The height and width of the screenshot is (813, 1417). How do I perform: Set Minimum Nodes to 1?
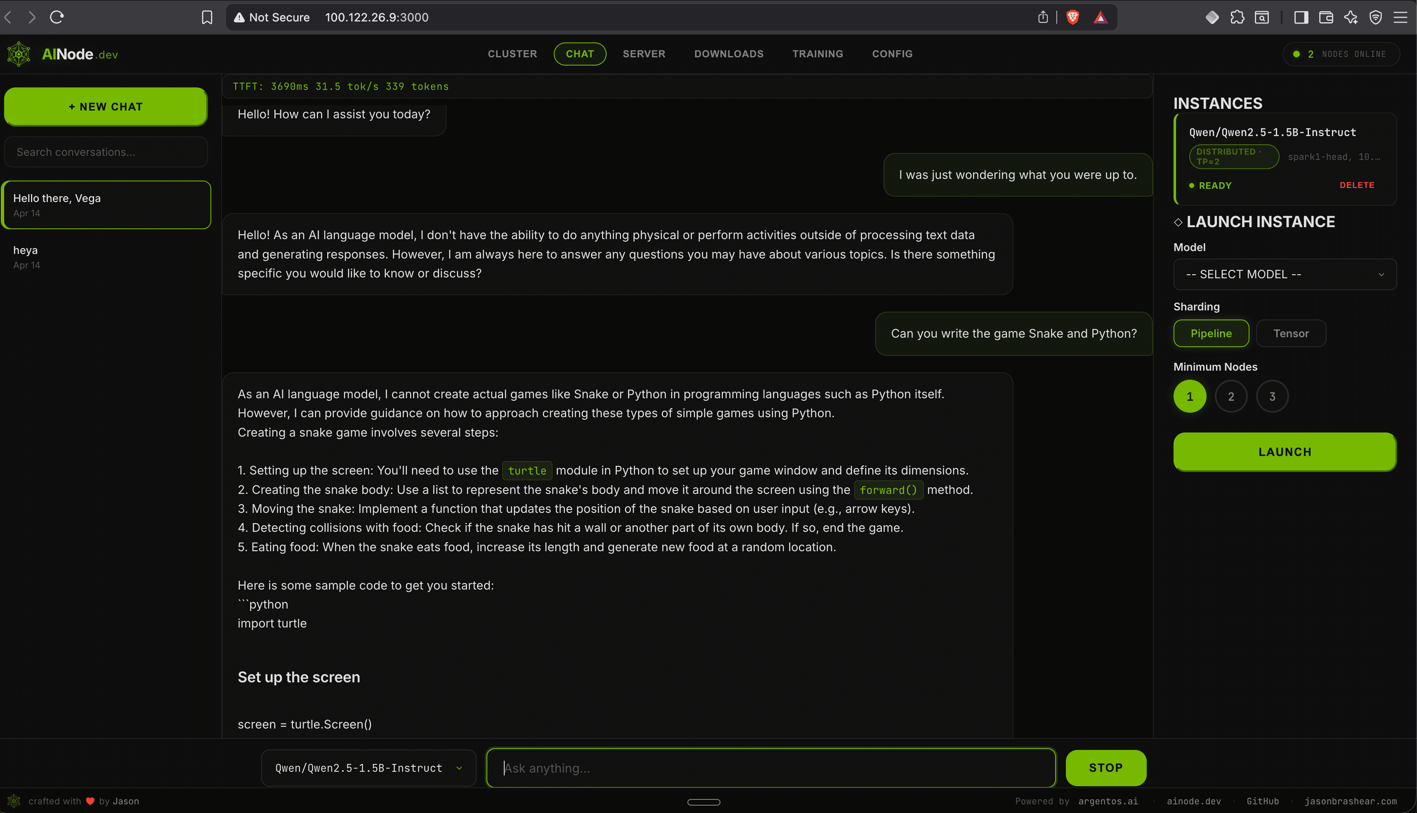1190,397
